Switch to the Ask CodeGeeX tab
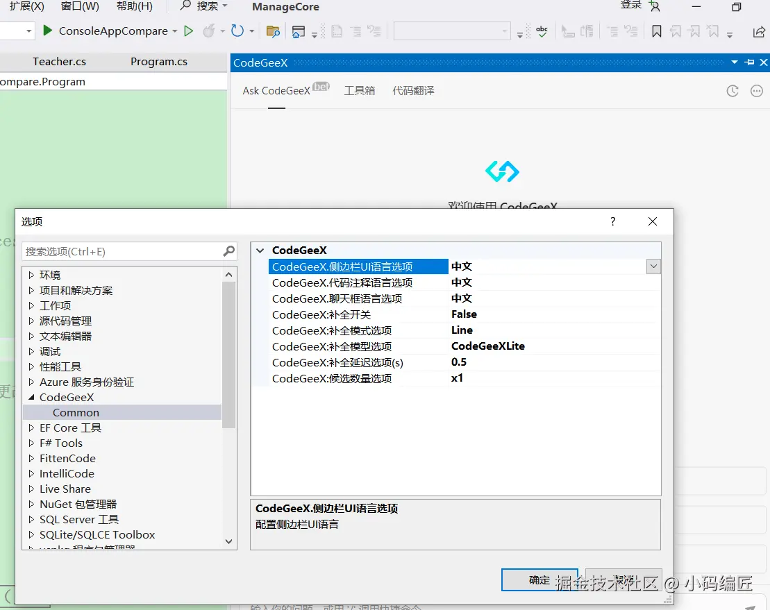Viewport: 770px width, 610px height. click(x=276, y=91)
